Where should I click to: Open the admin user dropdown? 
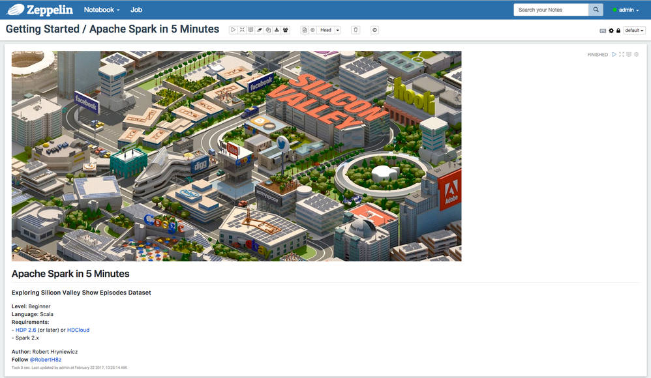626,10
